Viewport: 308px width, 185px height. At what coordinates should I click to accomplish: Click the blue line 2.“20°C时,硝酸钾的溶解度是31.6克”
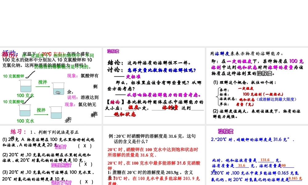tap(253, 140)
